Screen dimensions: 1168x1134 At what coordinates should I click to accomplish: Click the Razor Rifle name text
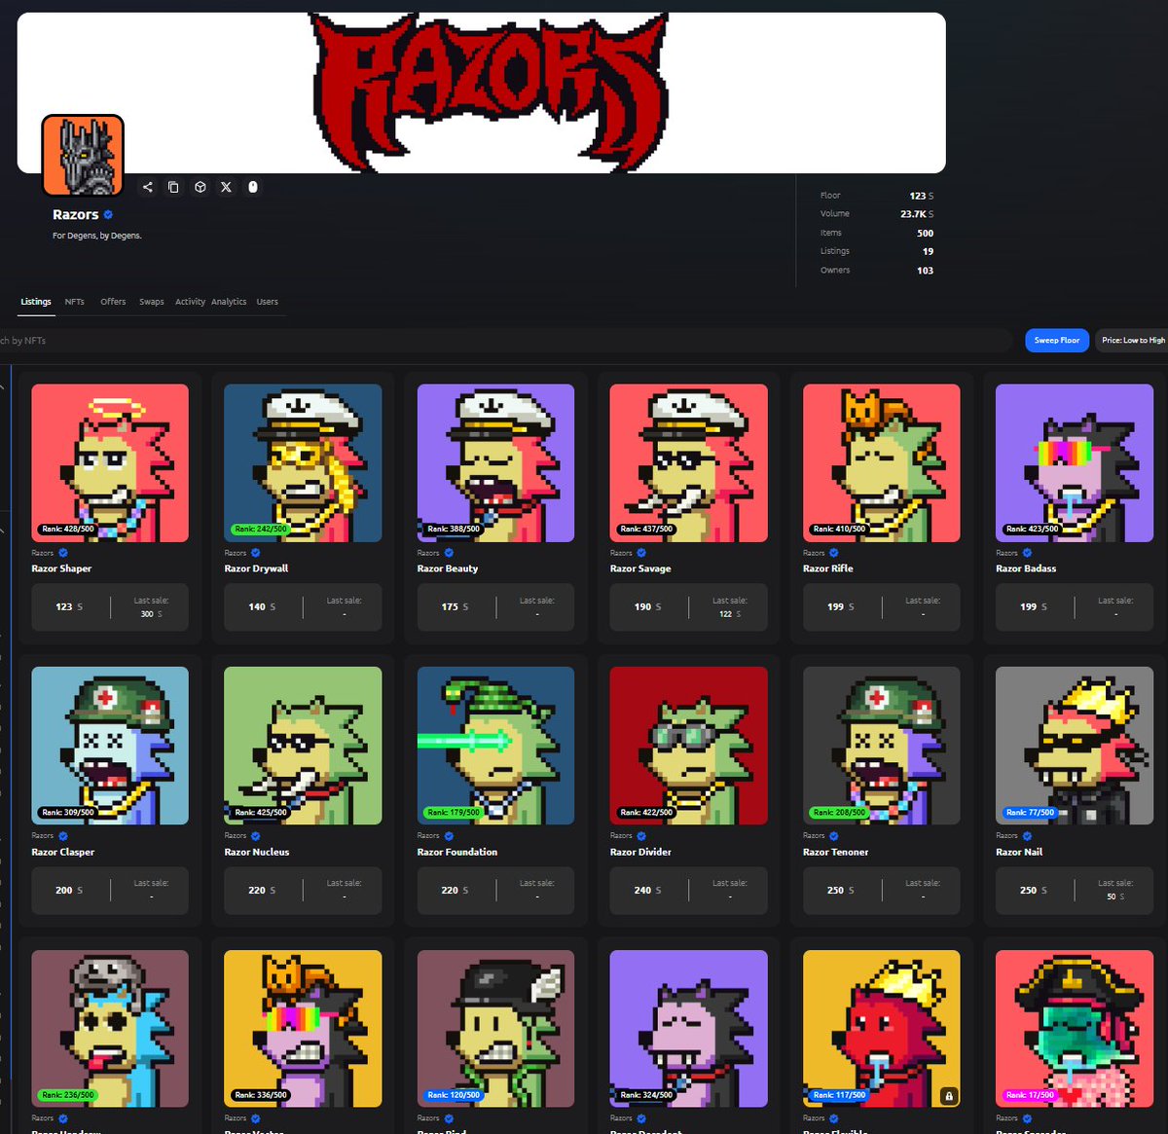827,568
